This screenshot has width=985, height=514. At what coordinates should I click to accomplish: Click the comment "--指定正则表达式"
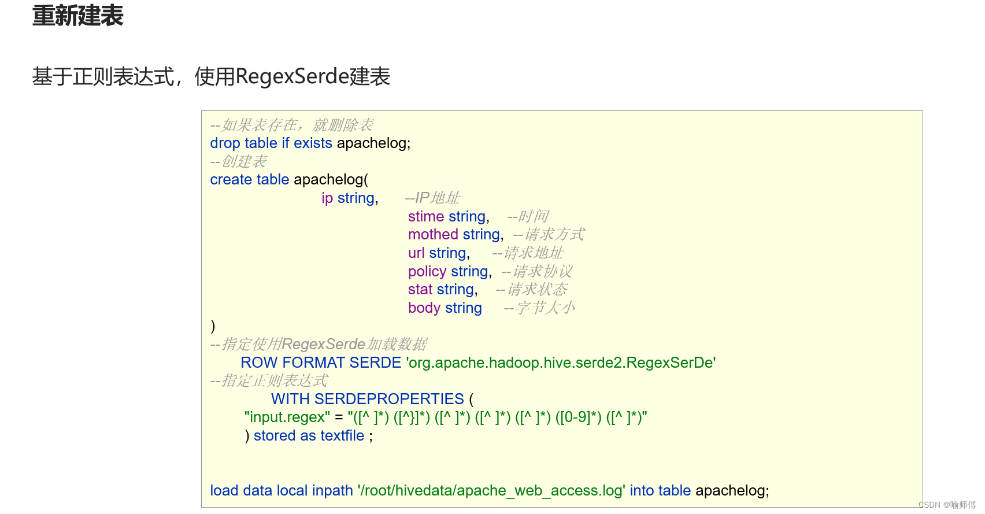tap(269, 381)
